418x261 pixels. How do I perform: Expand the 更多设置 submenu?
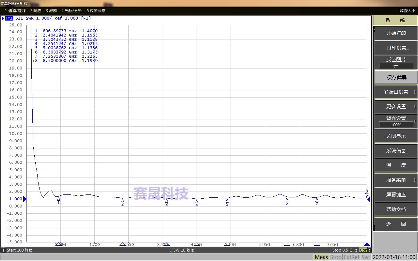[x=395, y=106]
